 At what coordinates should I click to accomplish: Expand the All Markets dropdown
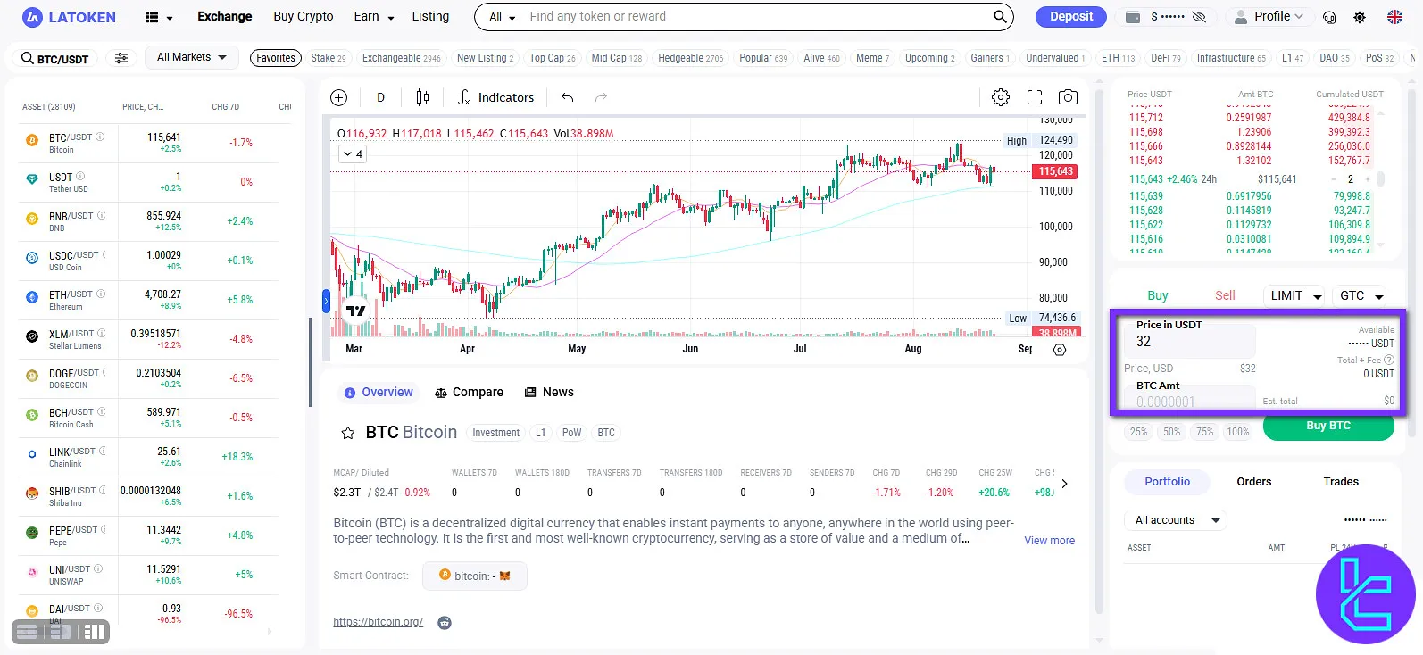click(x=191, y=57)
